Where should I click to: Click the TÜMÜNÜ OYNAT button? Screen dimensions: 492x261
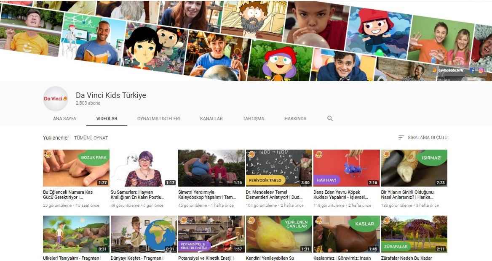tap(91, 138)
